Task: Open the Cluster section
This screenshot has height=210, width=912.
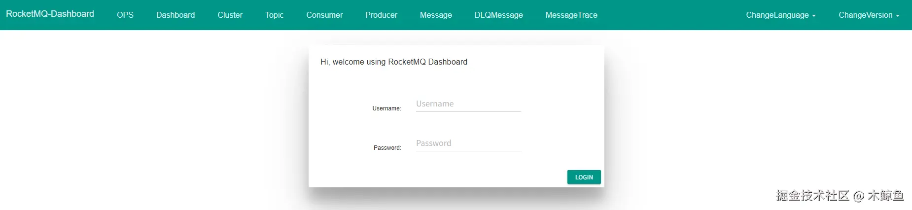Action: tap(230, 15)
